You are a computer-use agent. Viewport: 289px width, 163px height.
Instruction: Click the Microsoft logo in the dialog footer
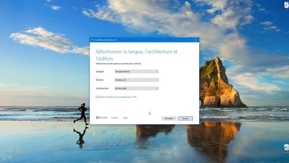coord(102,118)
